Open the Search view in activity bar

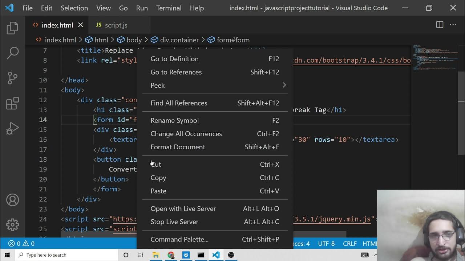point(12,53)
